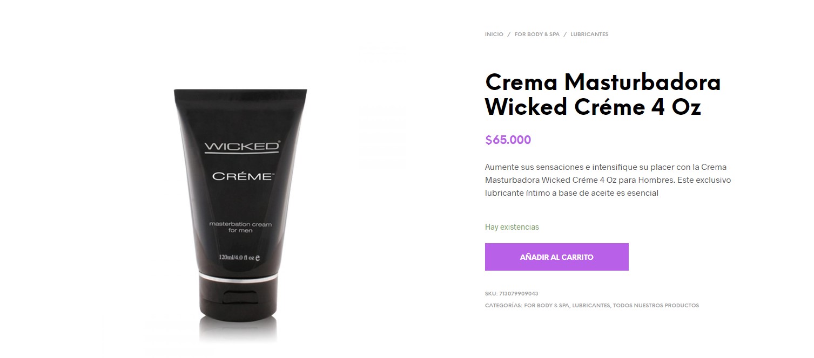Open LUBRICANTES in the Categorías list

pos(591,305)
